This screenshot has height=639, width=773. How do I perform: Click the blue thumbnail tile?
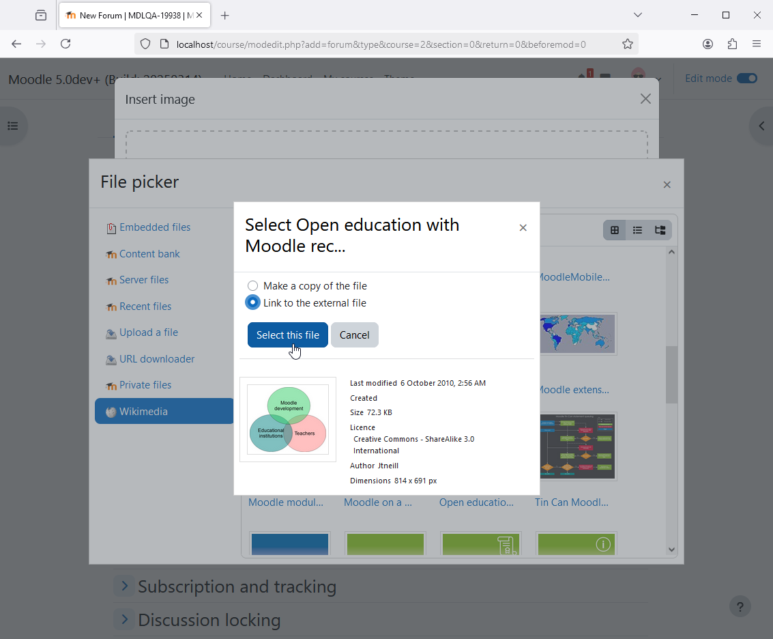click(x=290, y=544)
